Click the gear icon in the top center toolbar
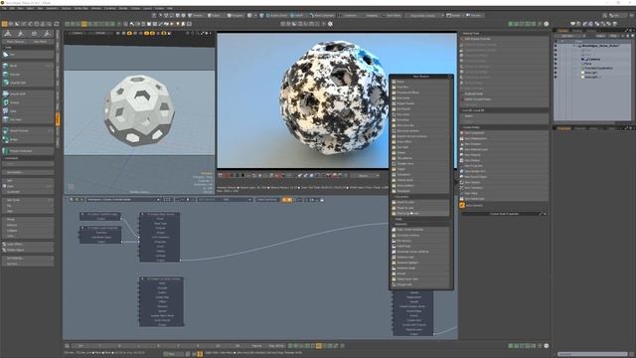 tap(330, 24)
